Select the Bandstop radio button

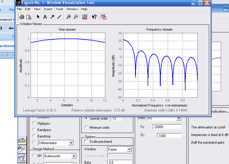34,136
